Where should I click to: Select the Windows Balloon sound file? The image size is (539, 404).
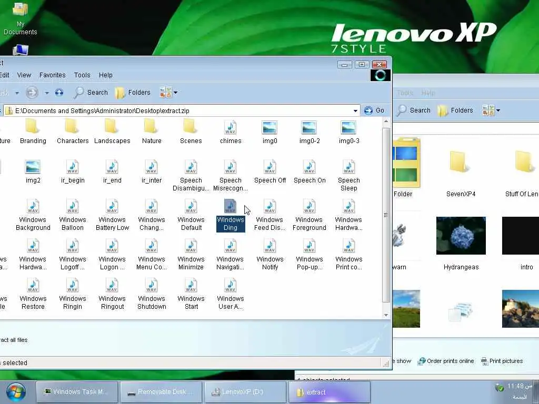tap(73, 215)
